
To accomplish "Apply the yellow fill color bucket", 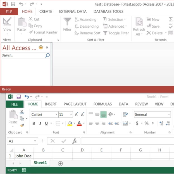I will (70, 123).
